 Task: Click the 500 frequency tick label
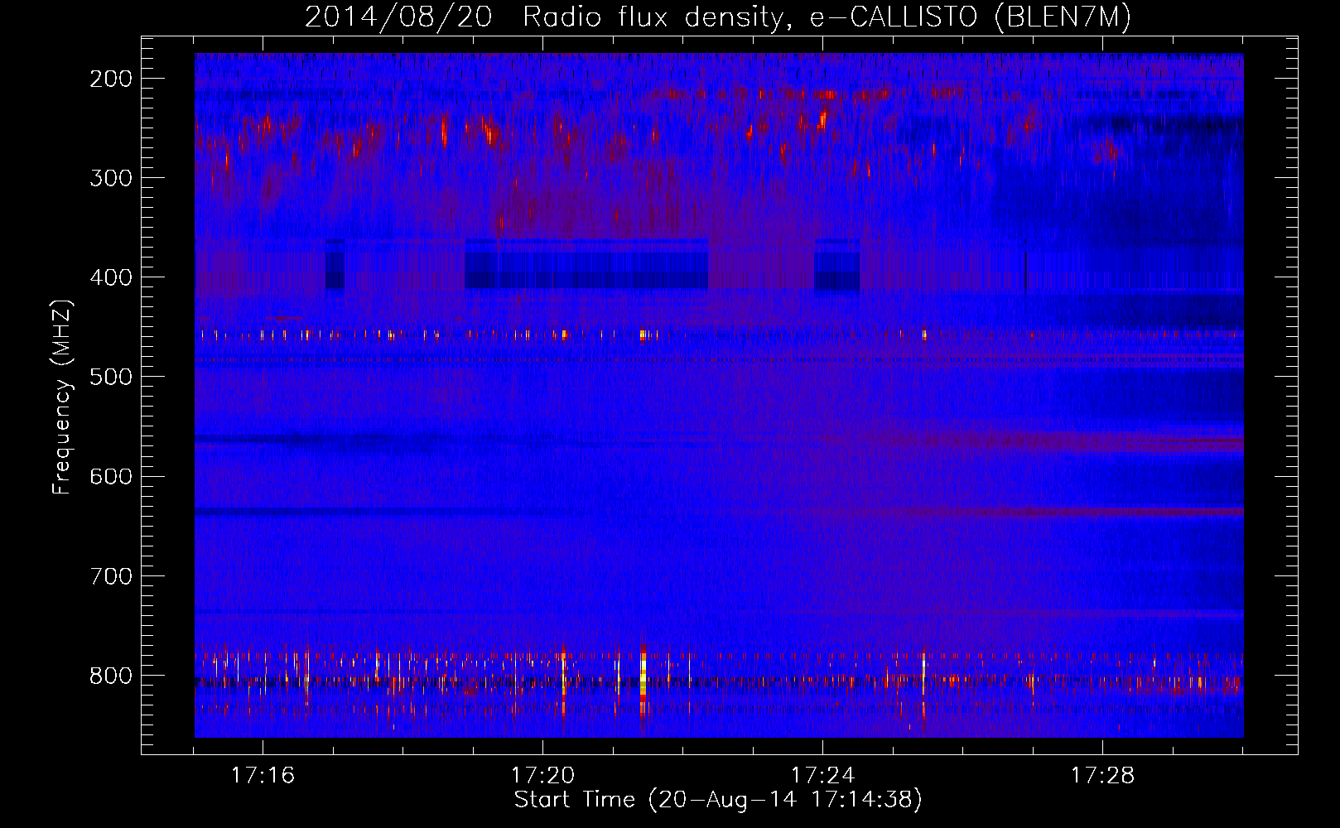pos(111,377)
